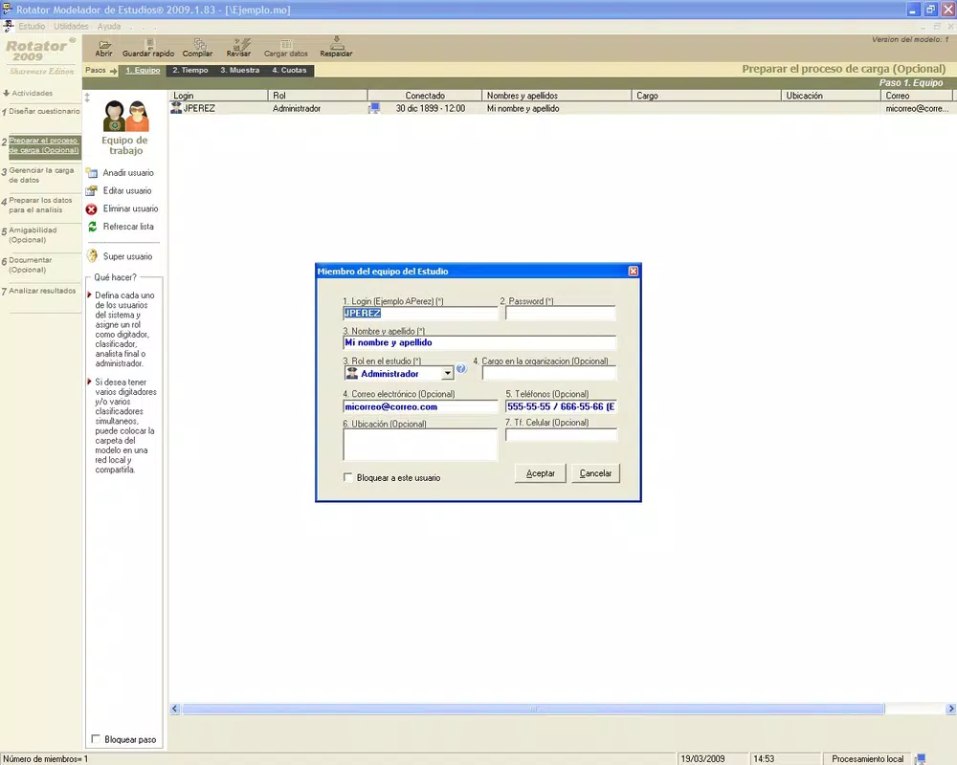Image resolution: width=957 pixels, height=765 pixels.
Task: Select Gerenciar la carga de datos activity
Action: [x=41, y=175]
